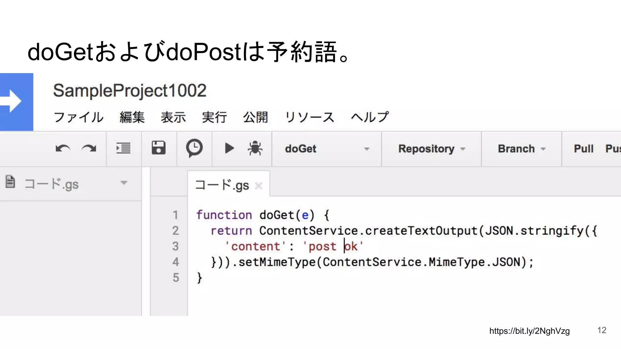This screenshot has height=349, width=621.
Task: Open the 実行 menu
Action: [215, 117]
